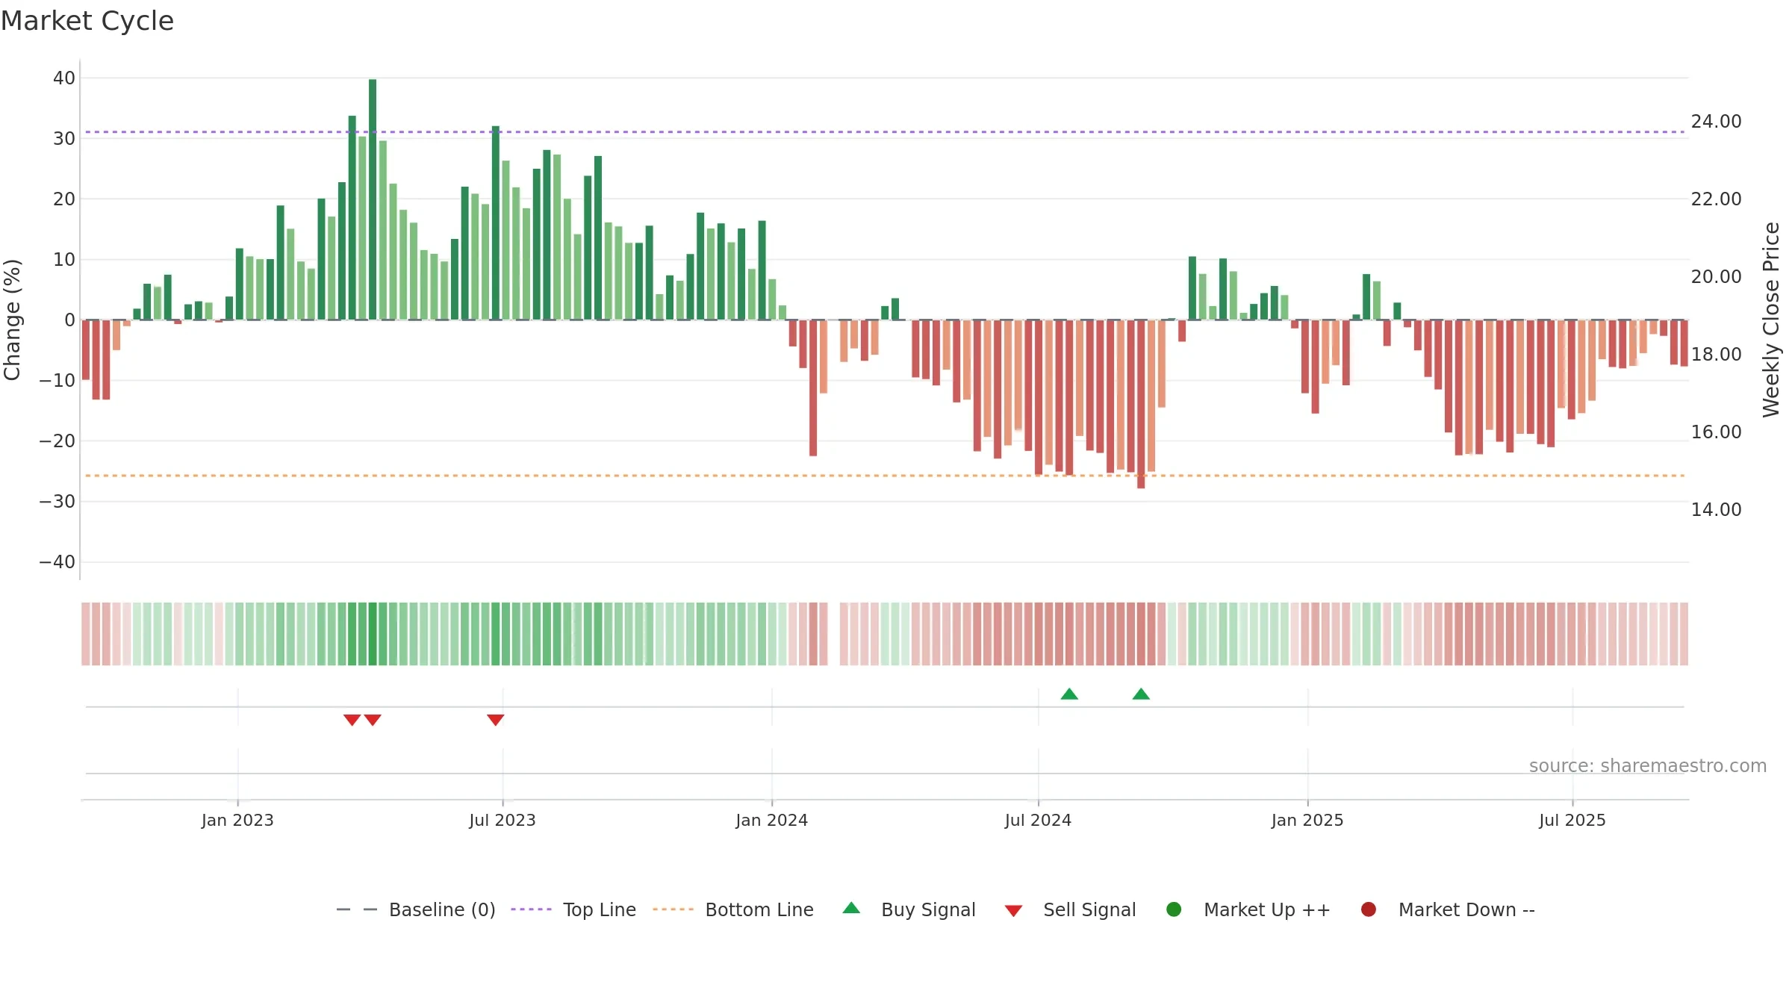Click the green Market Up circle in the legend

pos(1174,909)
